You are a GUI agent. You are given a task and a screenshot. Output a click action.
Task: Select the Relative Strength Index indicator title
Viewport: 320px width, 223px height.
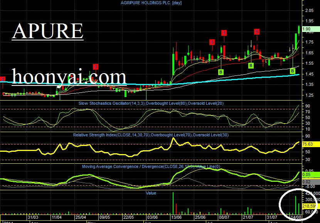(x=151, y=135)
